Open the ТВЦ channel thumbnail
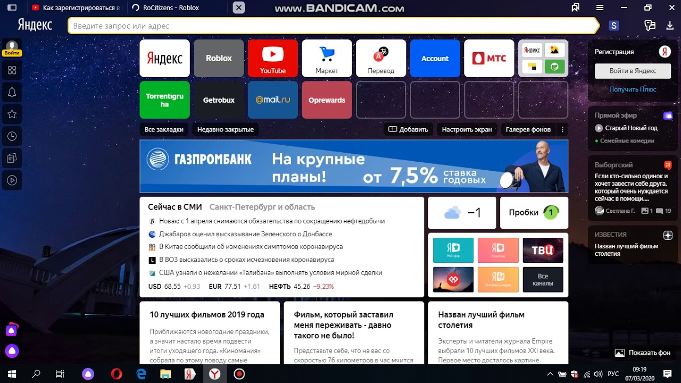 pyautogui.click(x=543, y=250)
